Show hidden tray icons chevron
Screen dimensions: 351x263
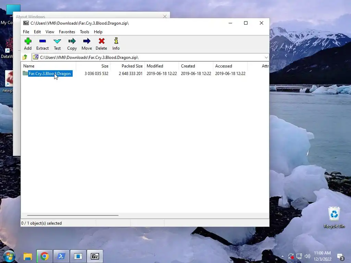tap(282, 256)
